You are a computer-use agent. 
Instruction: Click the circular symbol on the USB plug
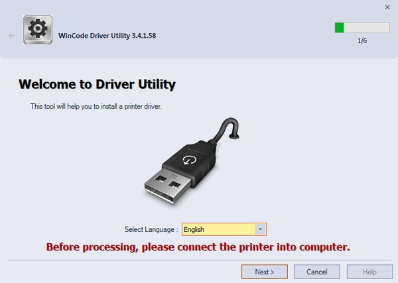pos(188,160)
